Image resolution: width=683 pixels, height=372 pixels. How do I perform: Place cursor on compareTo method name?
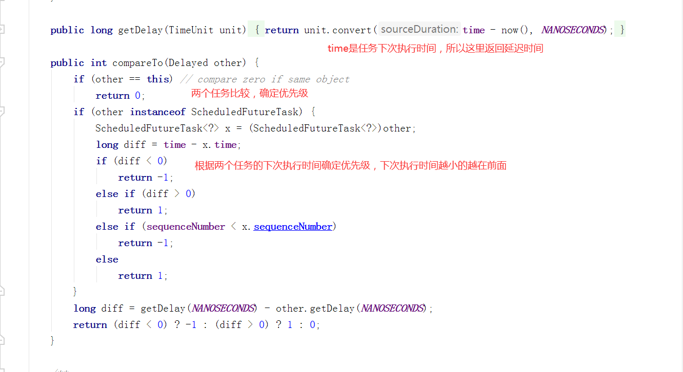coord(137,63)
